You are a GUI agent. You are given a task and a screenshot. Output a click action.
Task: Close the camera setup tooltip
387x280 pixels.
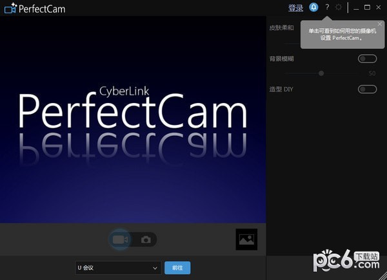tap(380, 24)
